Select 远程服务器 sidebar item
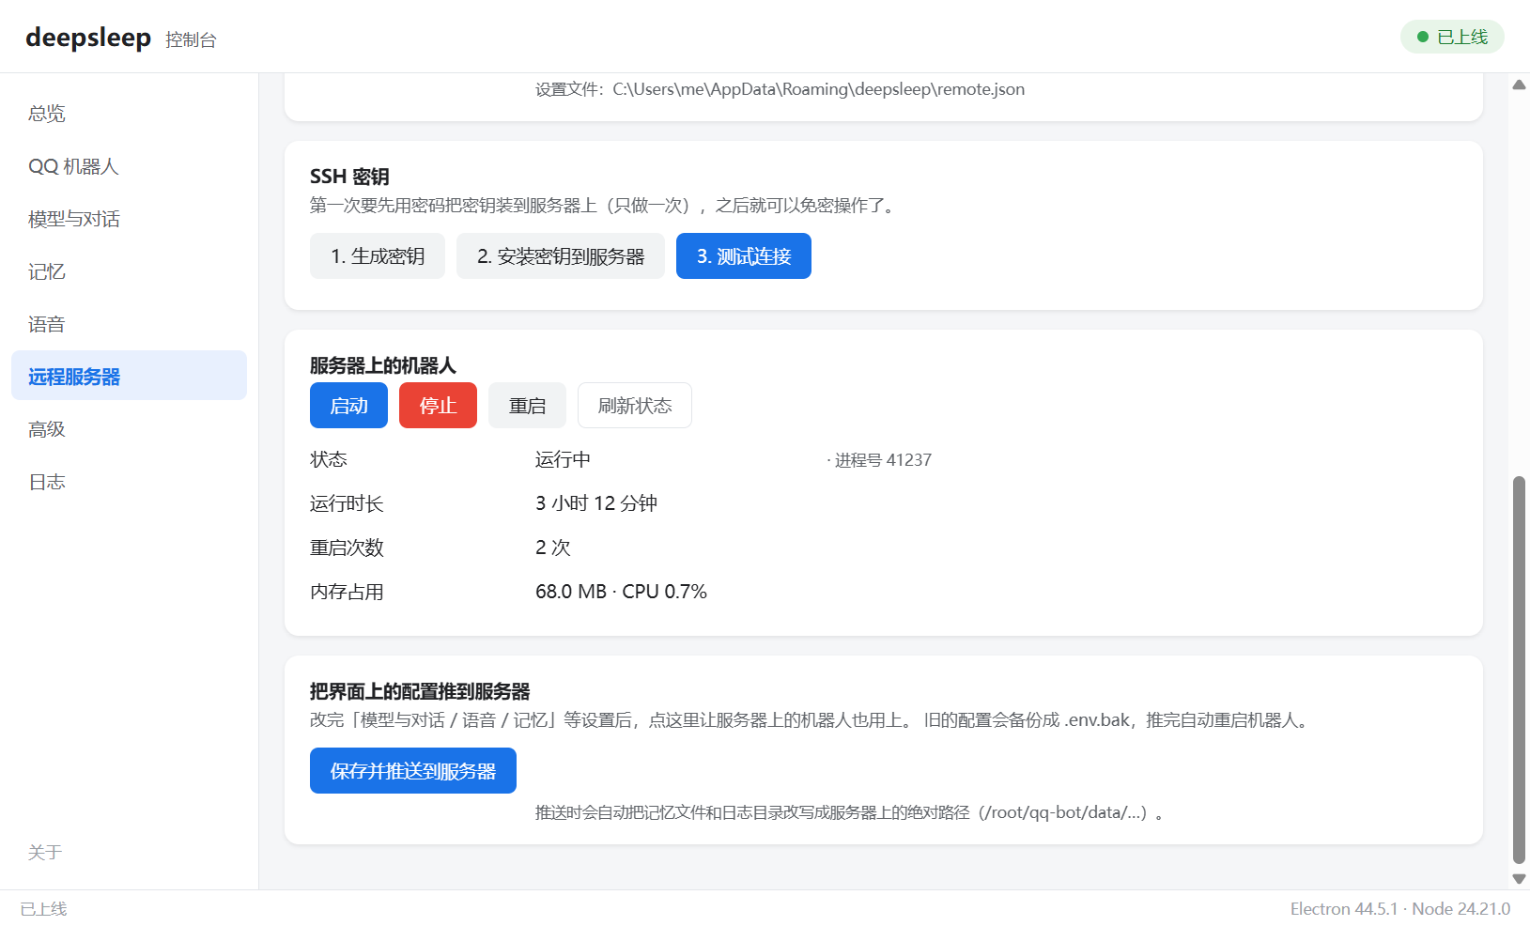The image size is (1530, 926). pyautogui.click(x=129, y=376)
